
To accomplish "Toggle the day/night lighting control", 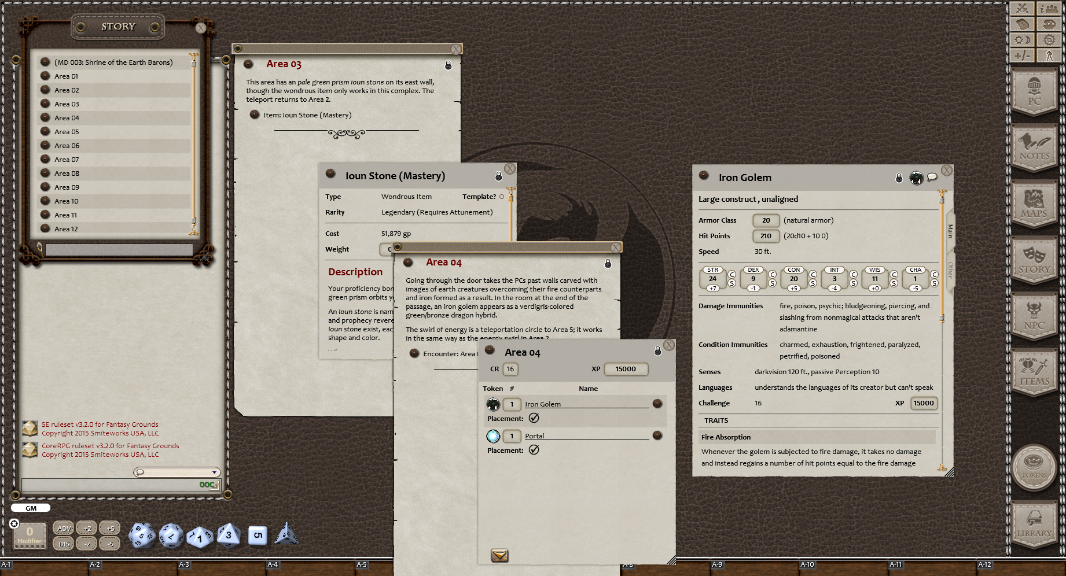I will [1022, 40].
